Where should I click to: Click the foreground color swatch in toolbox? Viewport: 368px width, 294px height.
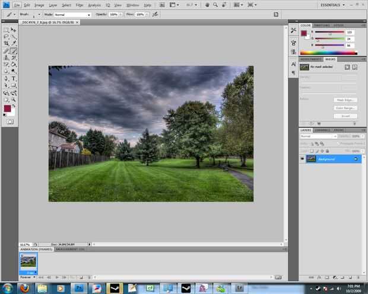click(x=7, y=108)
